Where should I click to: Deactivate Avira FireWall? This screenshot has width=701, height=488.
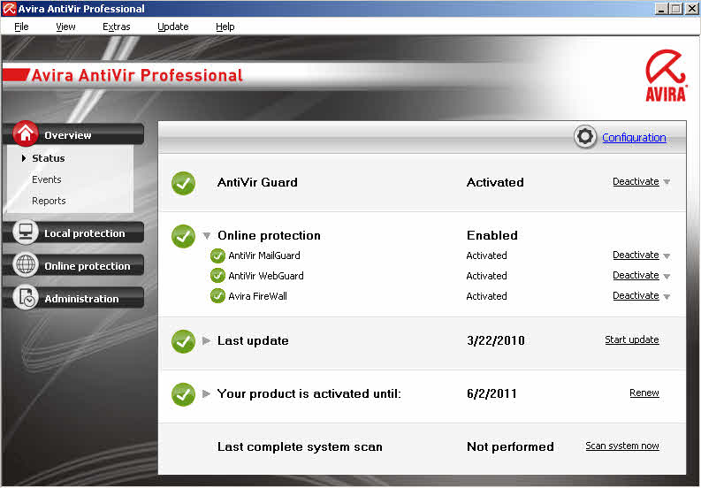pyautogui.click(x=636, y=295)
